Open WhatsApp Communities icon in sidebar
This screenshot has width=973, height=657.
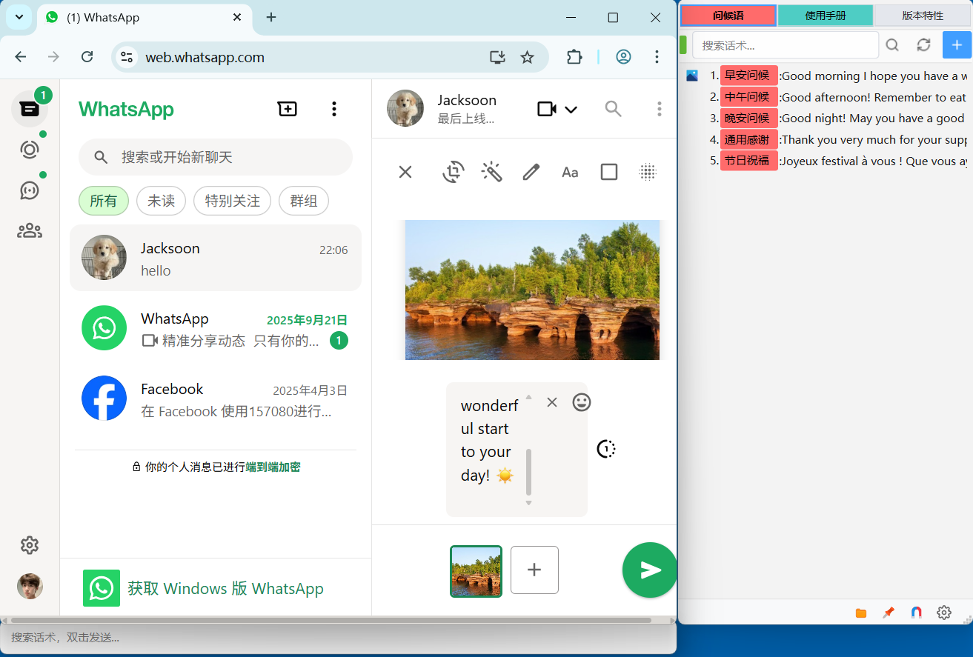tap(30, 230)
